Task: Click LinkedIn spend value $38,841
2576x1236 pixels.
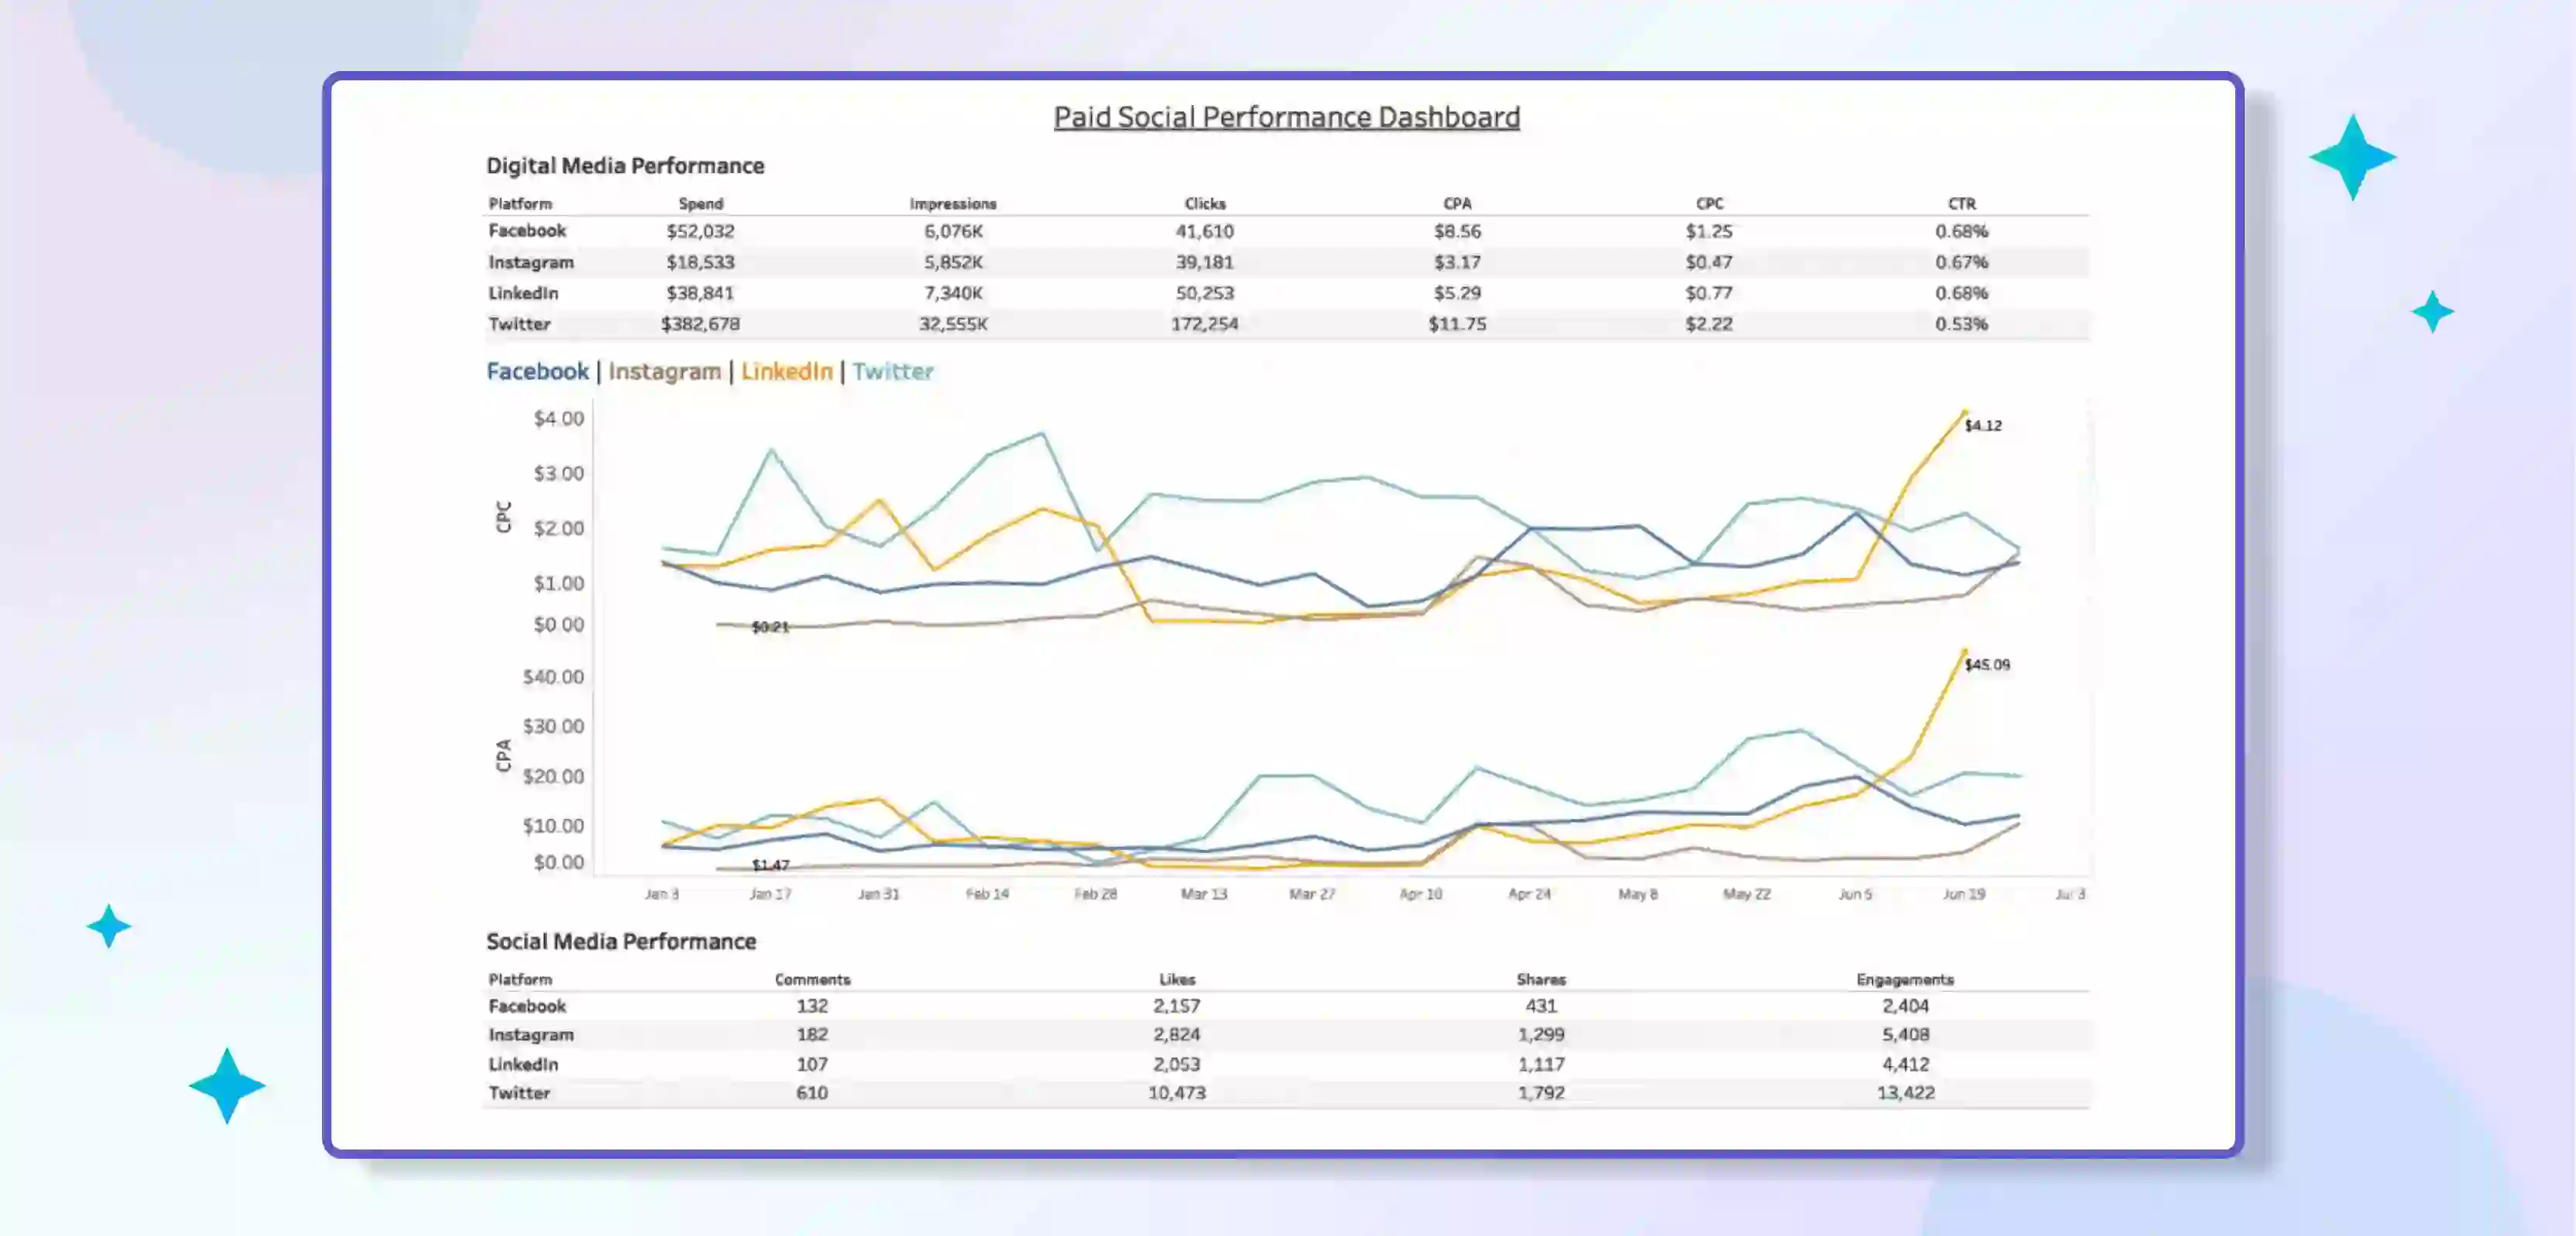Action: (x=701, y=293)
